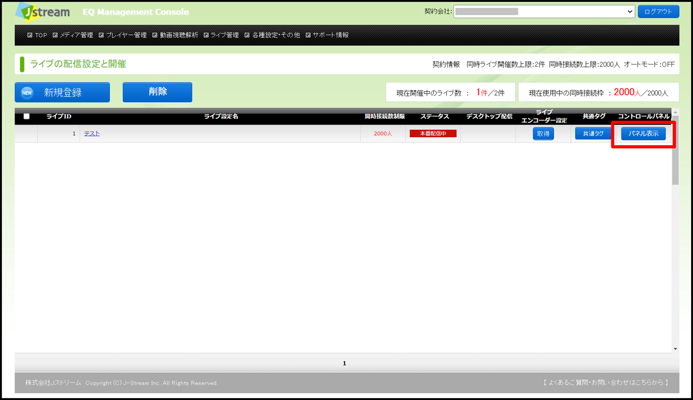Screen dimensions: 693x400
Task: Click the 現在使用中の同時接続枠 counter
Action: [x=599, y=92]
